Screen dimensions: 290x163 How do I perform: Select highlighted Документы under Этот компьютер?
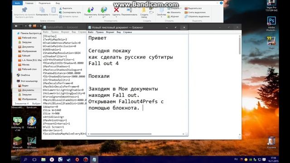26,90
